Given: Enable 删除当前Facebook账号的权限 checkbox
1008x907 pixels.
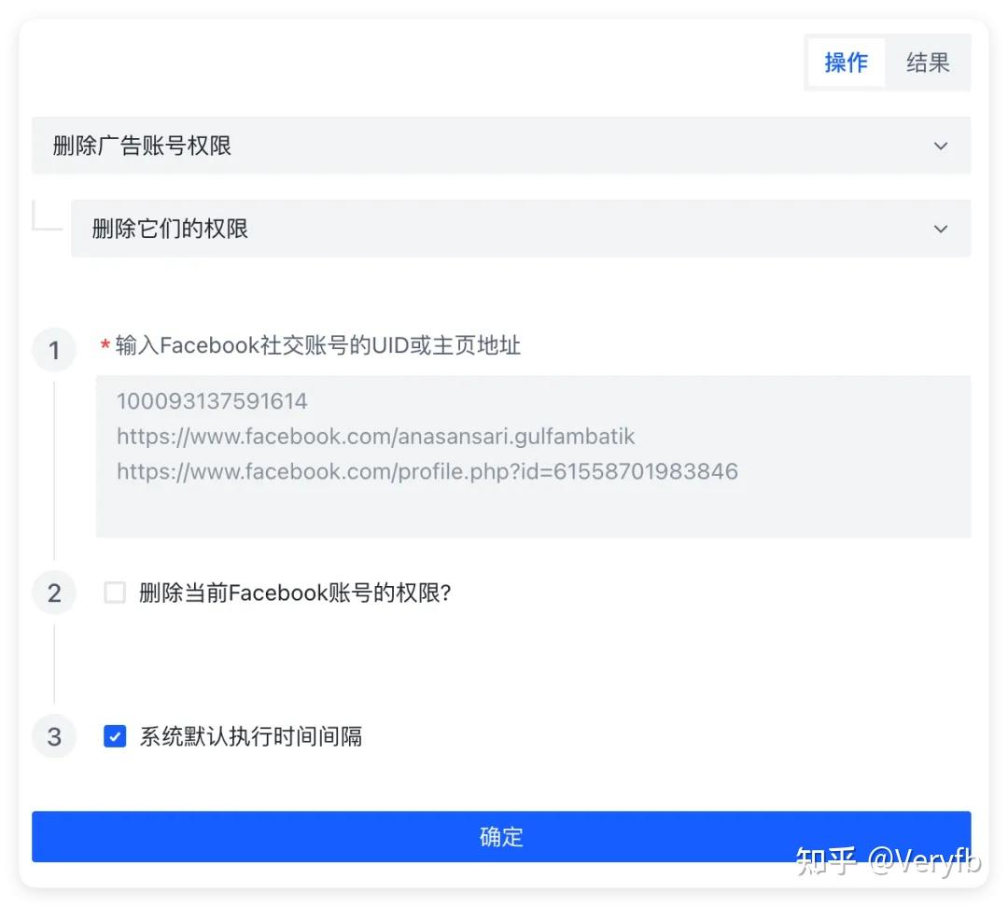Looking at the screenshot, I should point(114,592).
